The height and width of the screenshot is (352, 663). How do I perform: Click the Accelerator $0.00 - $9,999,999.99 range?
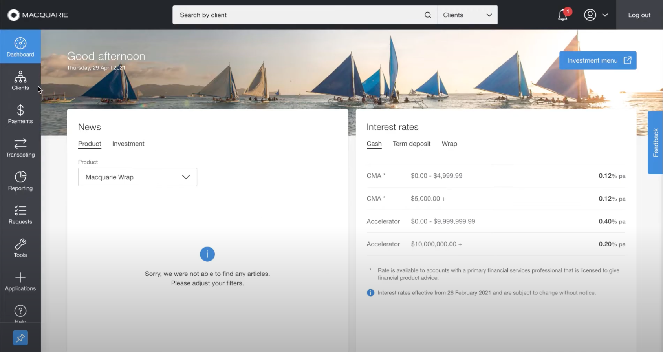[443, 221]
